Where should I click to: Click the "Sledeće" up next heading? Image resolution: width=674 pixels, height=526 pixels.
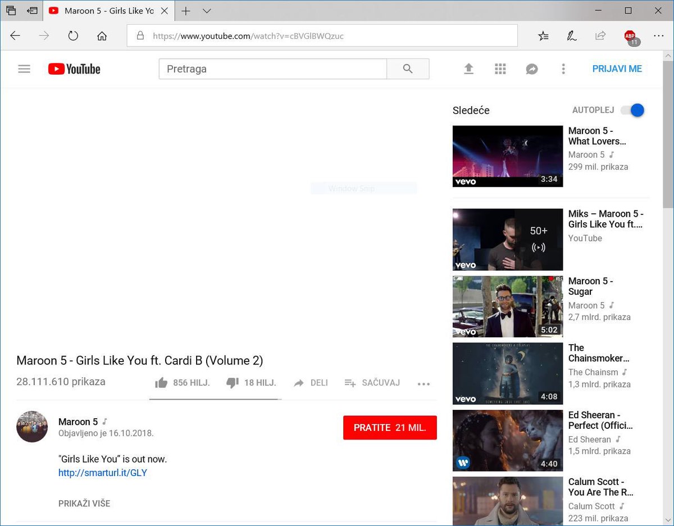click(x=471, y=111)
